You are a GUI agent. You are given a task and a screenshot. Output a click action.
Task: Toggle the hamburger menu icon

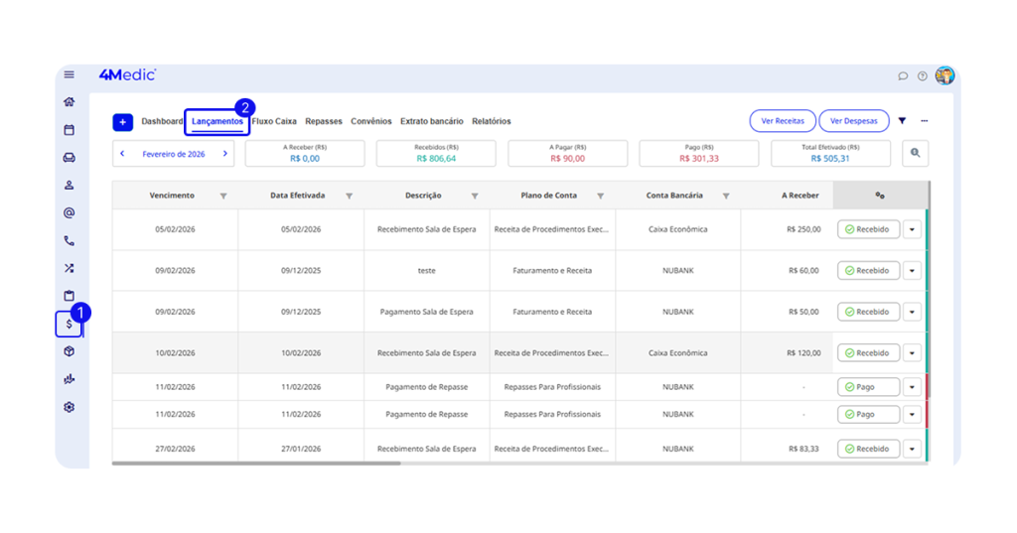69,74
